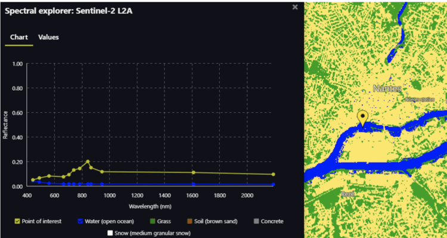Click the Nantes city label on map
The image size is (447, 238).
pos(387,88)
